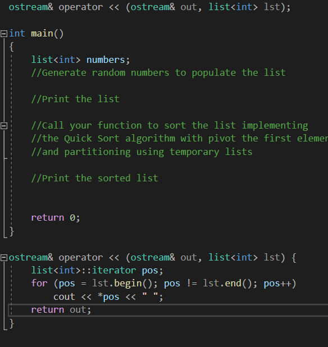Collapse the int main() function block

click(4, 34)
